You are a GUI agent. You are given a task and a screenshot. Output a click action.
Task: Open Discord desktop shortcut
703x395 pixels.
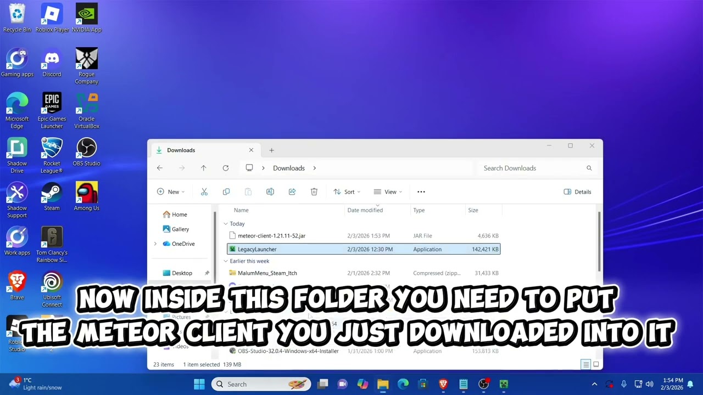pyautogui.click(x=52, y=63)
